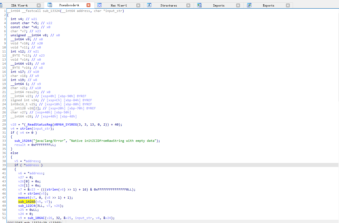Close the Hex View-1 tab
This screenshot has width=339, height=223.
pyautogui.click(x=138, y=5)
